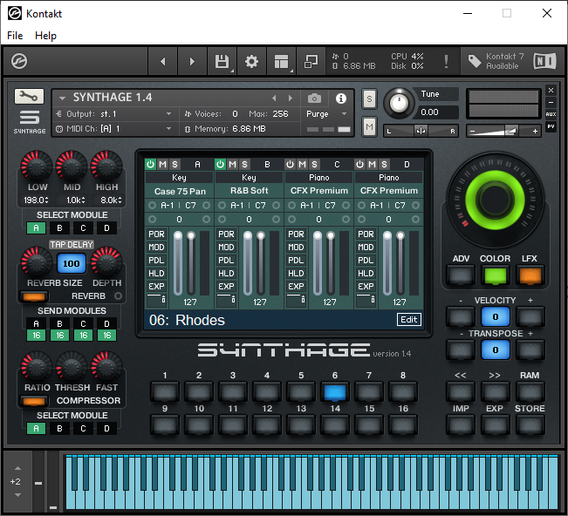Open the SYNTHAGE 1.4 instrument dropdown
The height and width of the screenshot is (516, 568).
tap(62, 98)
